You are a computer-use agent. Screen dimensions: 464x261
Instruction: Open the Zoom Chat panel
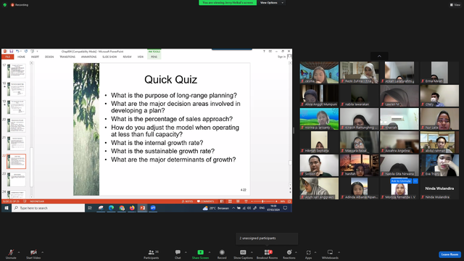coord(178,254)
